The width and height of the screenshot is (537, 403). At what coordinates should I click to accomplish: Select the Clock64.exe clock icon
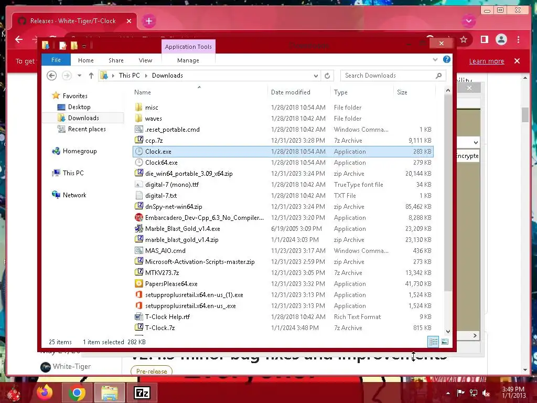pos(138,163)
